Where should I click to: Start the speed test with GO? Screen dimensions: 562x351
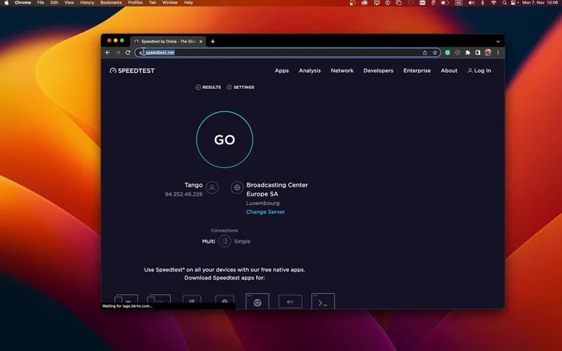point(224,139)
